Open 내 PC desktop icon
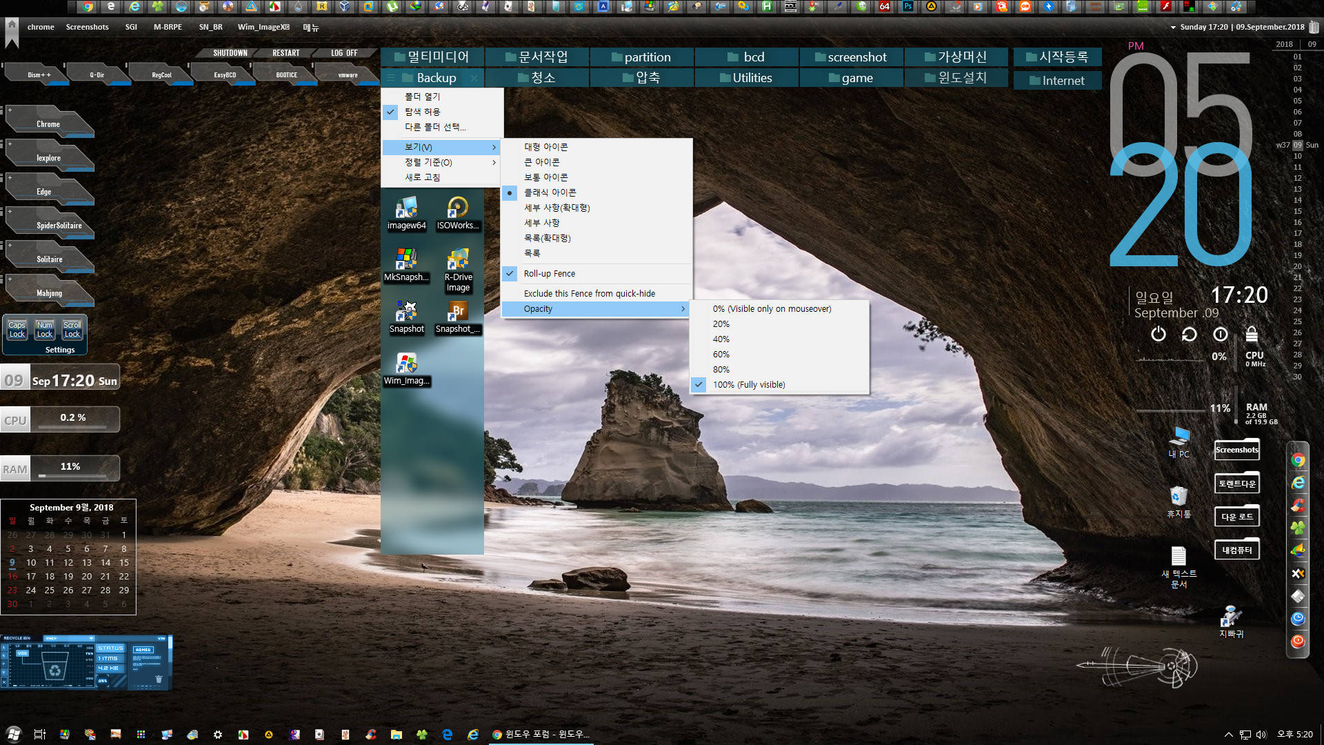This screenshot has width=1324, height=745. coord(1179,442)
